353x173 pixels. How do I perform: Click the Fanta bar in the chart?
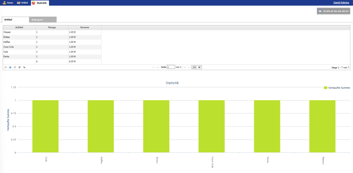click(267, 126)
